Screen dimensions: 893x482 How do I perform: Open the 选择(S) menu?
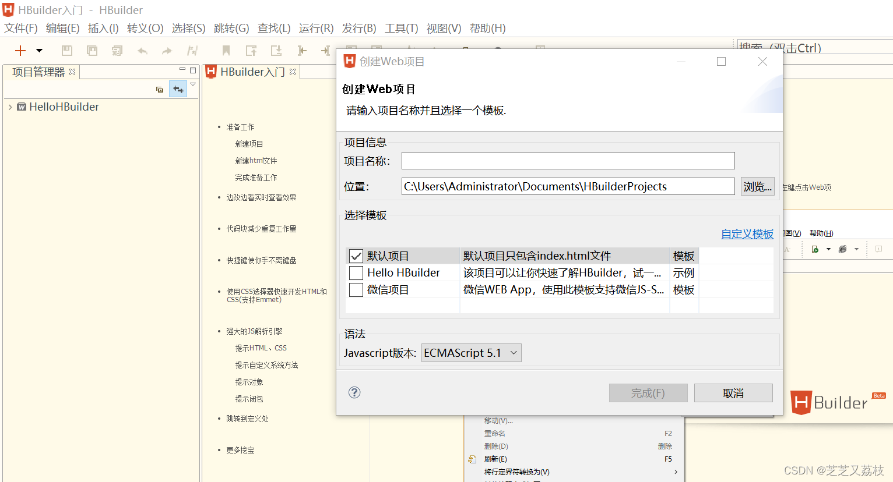click(188, 29)
